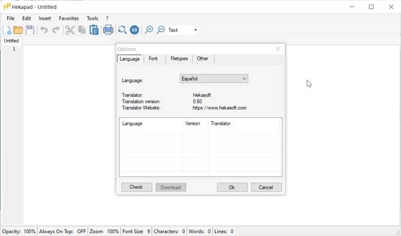Click the Find and replace icon
This screenshot has height=236, width=401.
(x=122, y=30)
